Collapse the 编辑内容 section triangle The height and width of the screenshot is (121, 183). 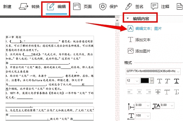tap(128, 18)
